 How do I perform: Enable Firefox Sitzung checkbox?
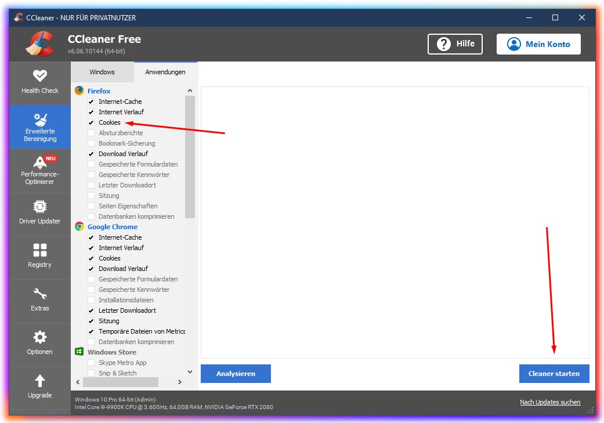point(91,196)
